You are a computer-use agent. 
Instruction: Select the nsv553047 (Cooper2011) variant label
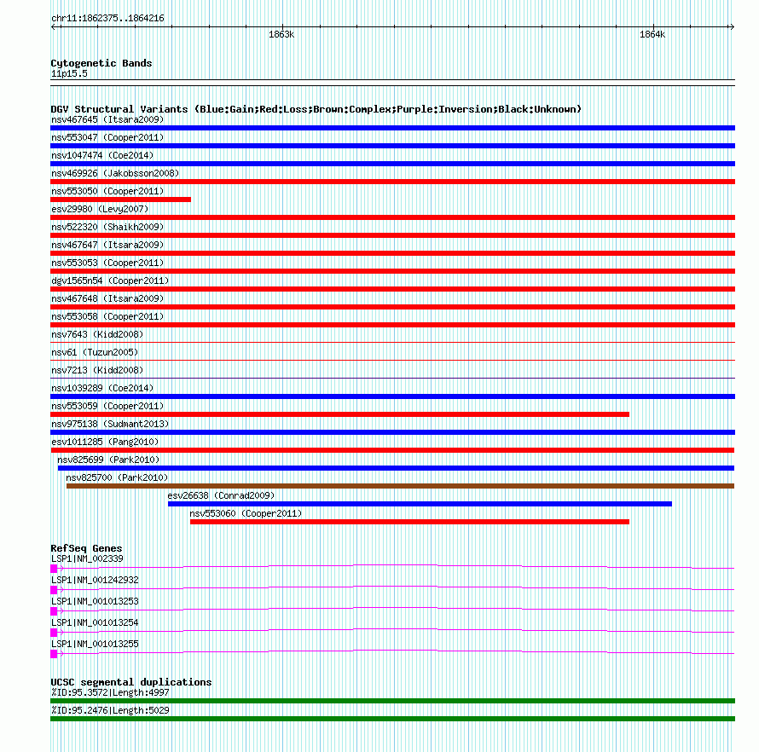pyautogui.click(x=107, y=137)
